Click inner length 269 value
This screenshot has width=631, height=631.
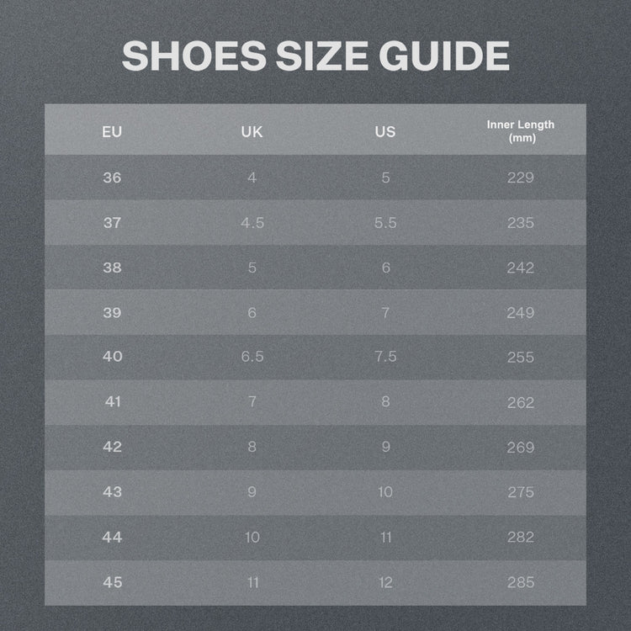tap(521, 447)
